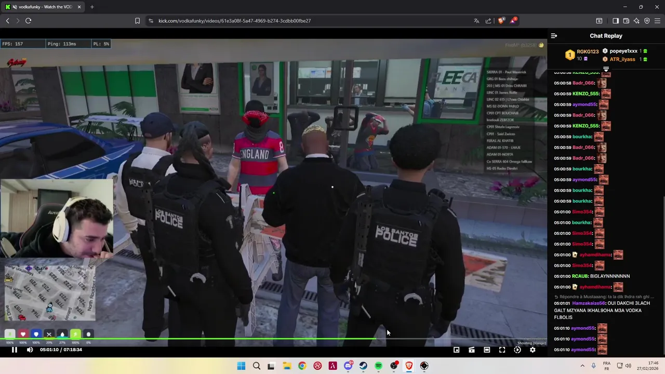Open network and volume quick settings
The width and height of the screenshot is (665, 374).
623,366
